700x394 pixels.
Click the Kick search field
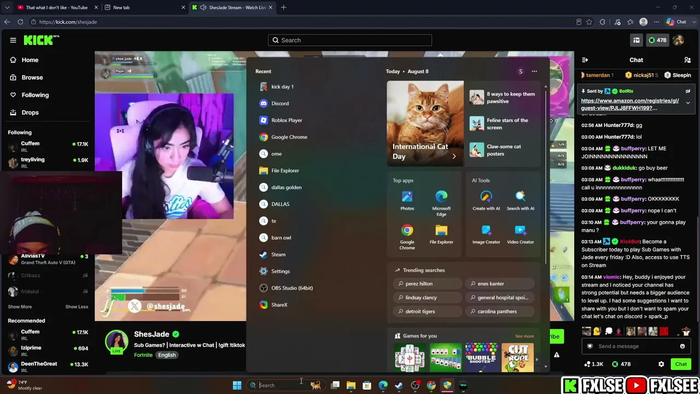coord(350,40)
